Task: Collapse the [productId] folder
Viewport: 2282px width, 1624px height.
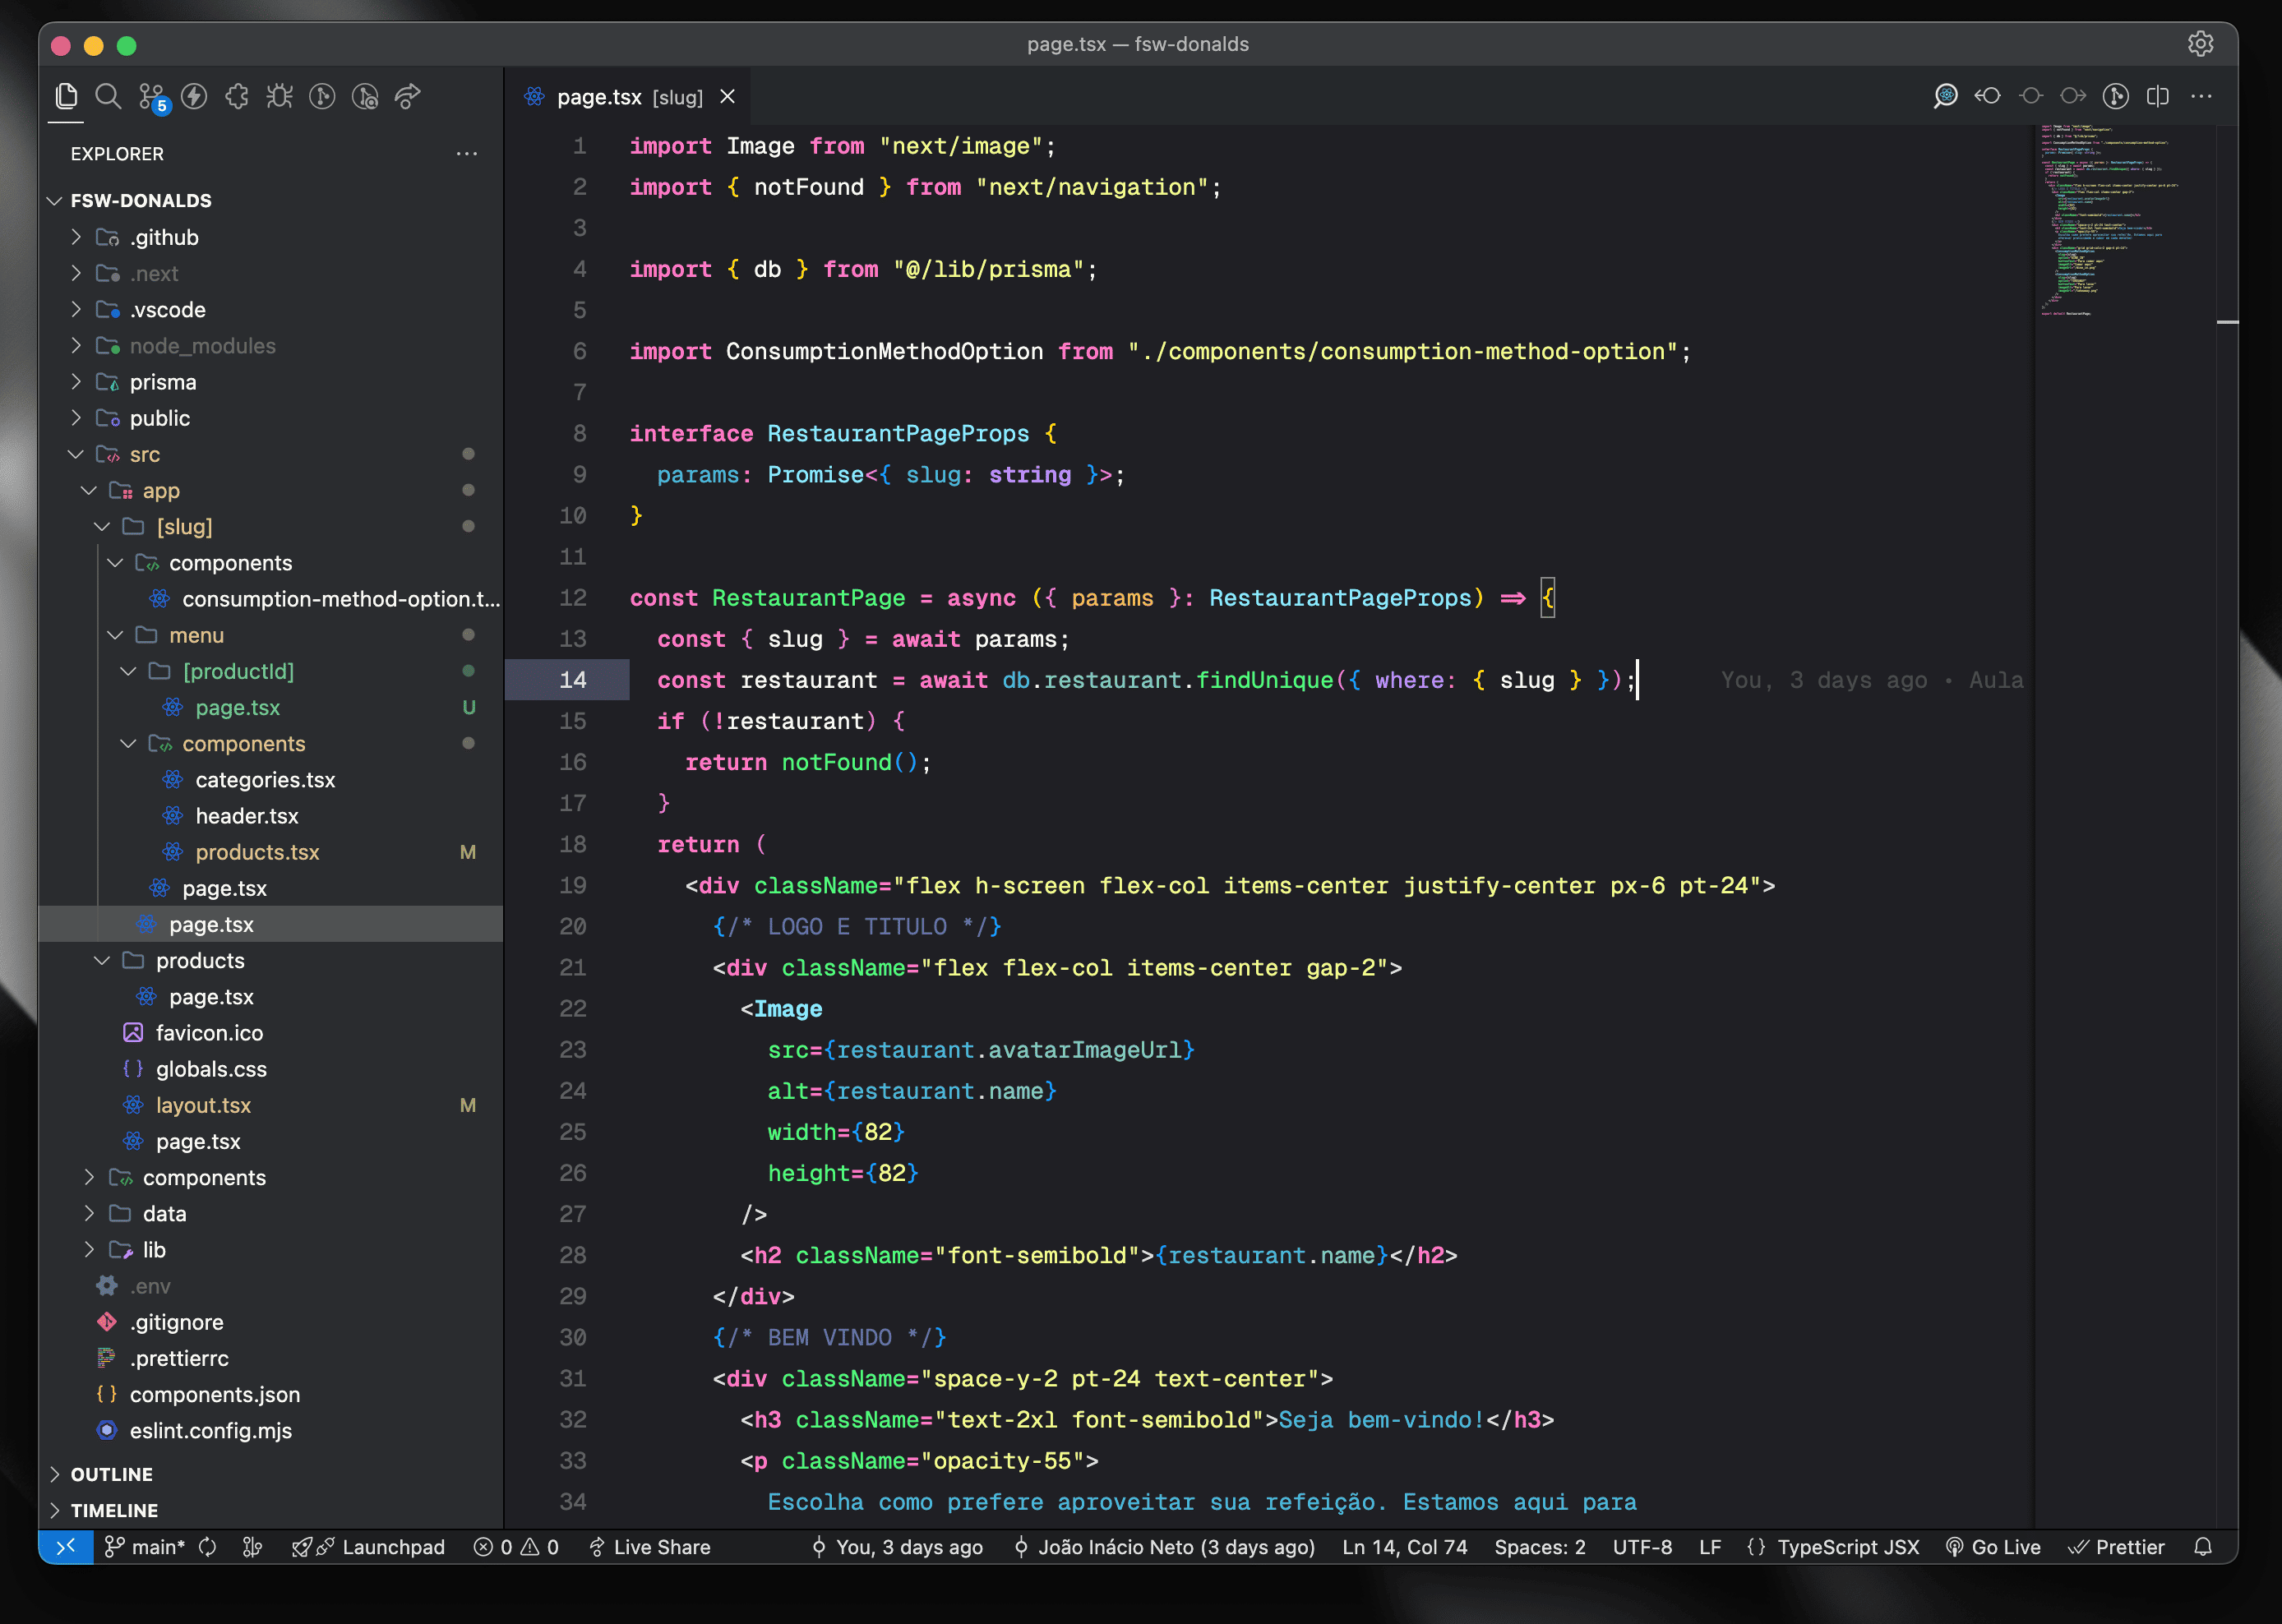Action: 238,671
